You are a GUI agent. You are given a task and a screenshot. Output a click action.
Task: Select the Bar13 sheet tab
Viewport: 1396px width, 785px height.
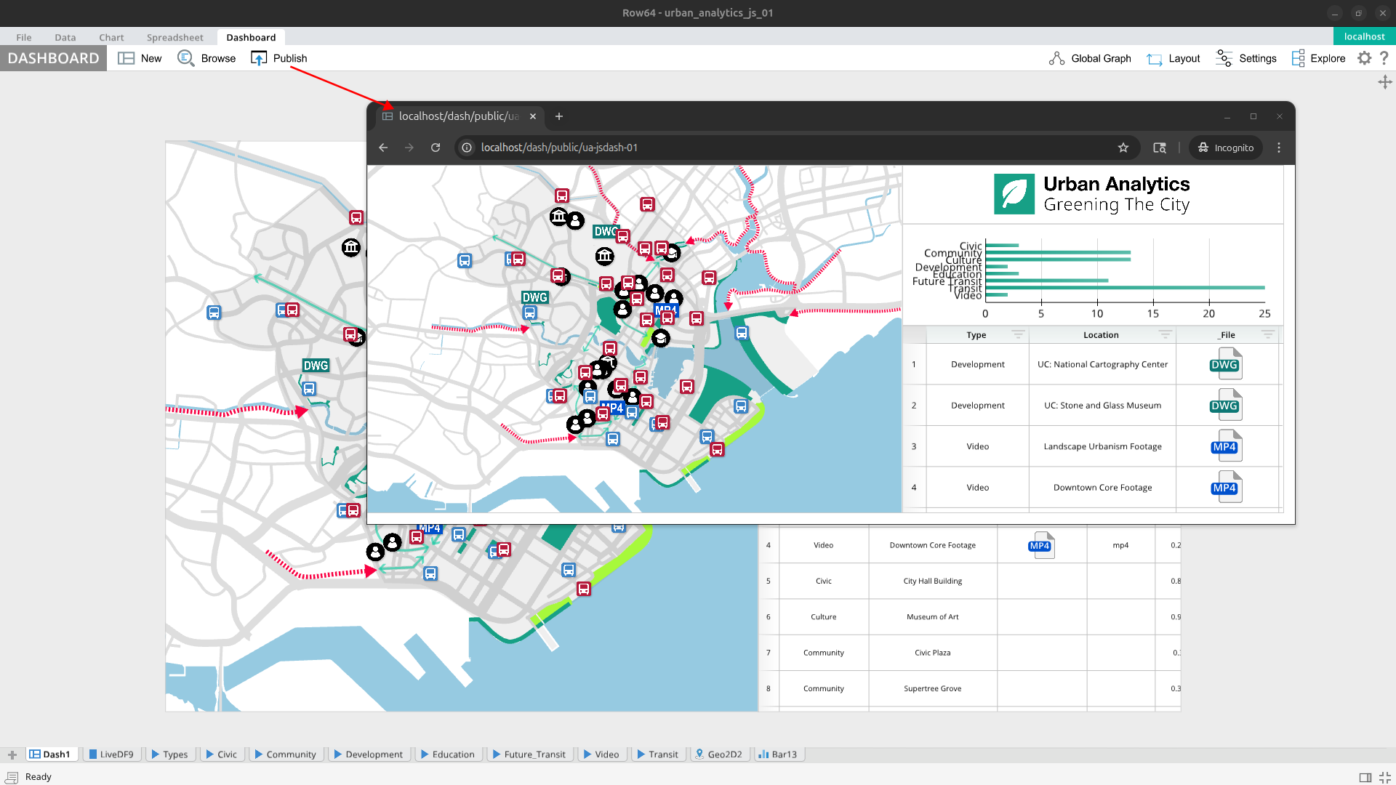click(x=778, y=754)
